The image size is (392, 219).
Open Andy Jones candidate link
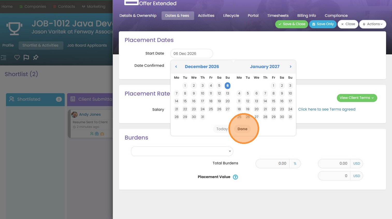[90, 114]
